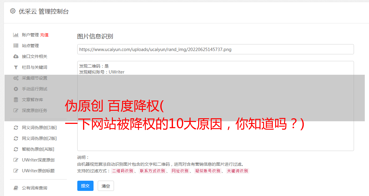This screenshot has width=369, height=196.
Task: Click the 发现二维码：是 result line
Action: [x=94, y=66]
